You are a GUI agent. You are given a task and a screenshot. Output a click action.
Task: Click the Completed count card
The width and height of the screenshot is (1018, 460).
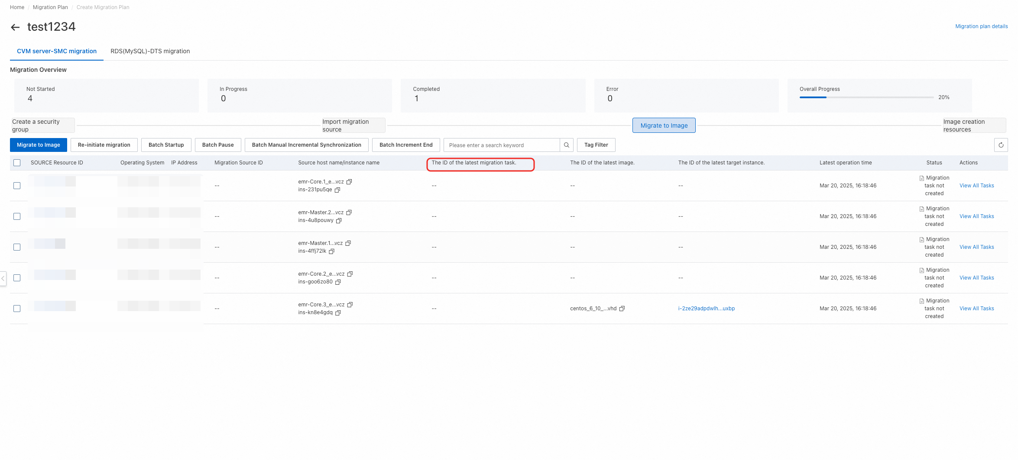coord(493,96)
